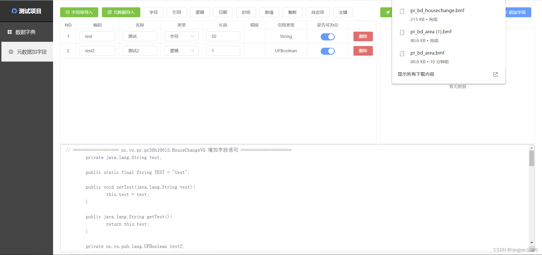Open downloads page via external-link icon
Screen dimensions: 542x255
pyautogui.click(x=495, y=74)
